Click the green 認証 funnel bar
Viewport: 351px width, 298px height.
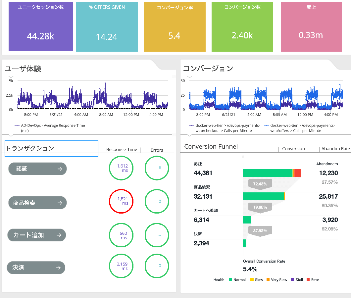pyautogui.click(x=268, y=173)
